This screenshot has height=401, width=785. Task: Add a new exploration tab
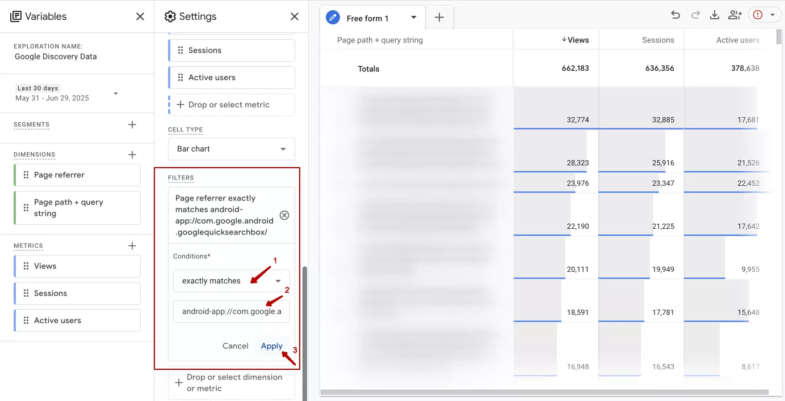point(439,18)
